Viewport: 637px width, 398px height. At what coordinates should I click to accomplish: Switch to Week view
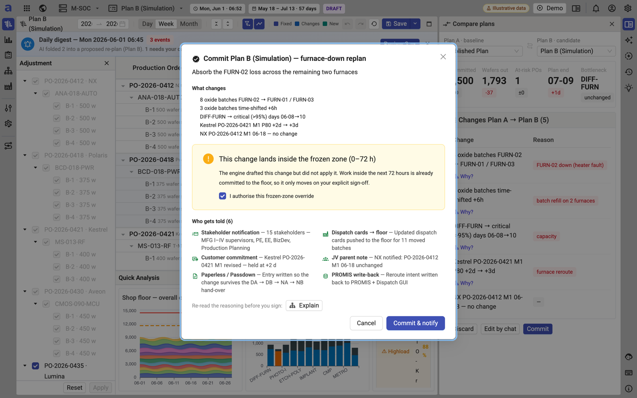(x=166, y=24)
